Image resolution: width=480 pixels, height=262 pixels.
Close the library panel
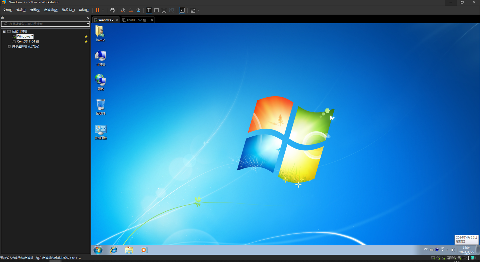click(x=88, y=18)
